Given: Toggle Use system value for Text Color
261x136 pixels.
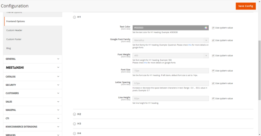Looking at the screenshot, I should click(x=213, y=28).
